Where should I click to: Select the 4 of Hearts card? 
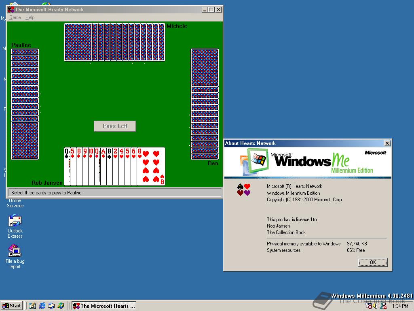point(121,166)
